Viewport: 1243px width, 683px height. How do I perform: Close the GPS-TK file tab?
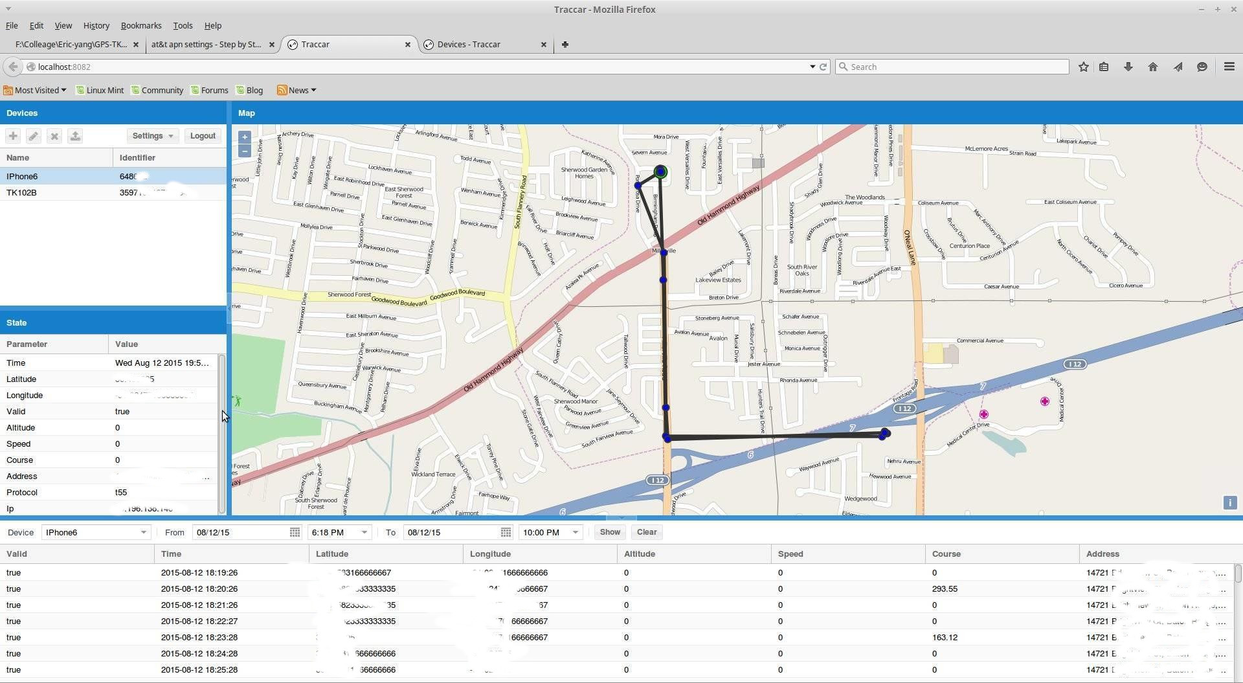click(135, 45)
